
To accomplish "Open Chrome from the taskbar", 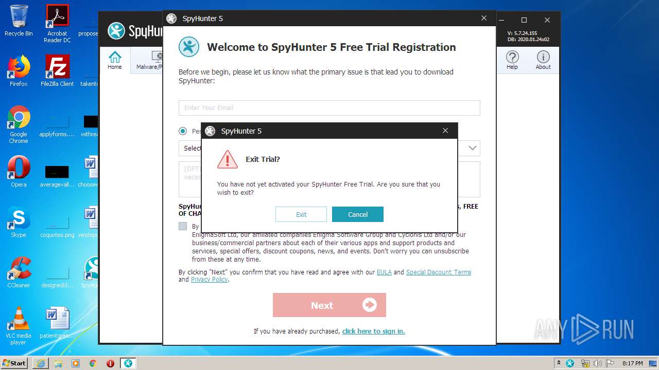I will 93,363.
